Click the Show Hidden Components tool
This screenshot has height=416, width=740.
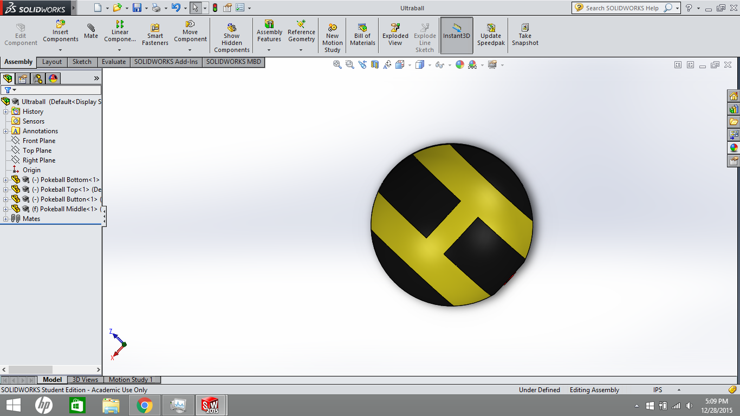tap(231, 38)
